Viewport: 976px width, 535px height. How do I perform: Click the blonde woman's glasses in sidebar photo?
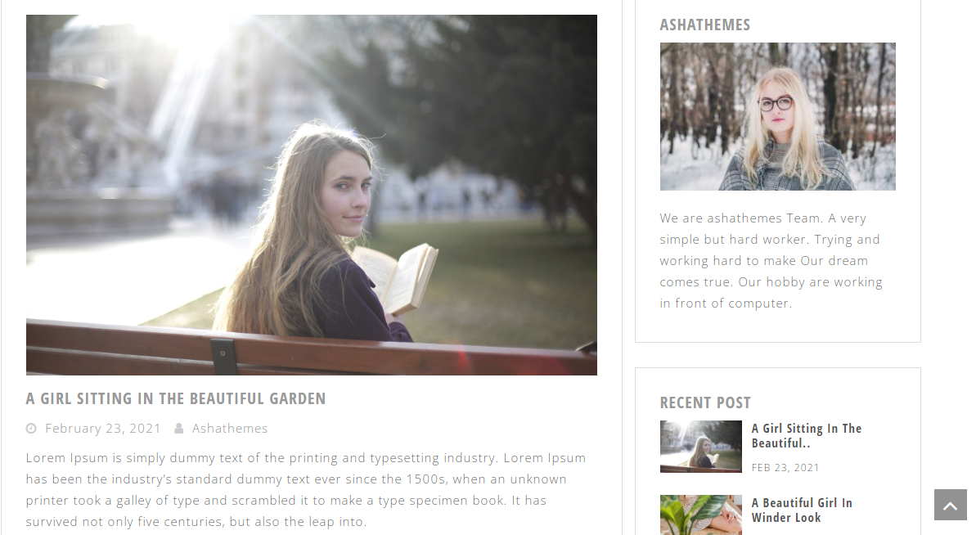pos(776,103)
